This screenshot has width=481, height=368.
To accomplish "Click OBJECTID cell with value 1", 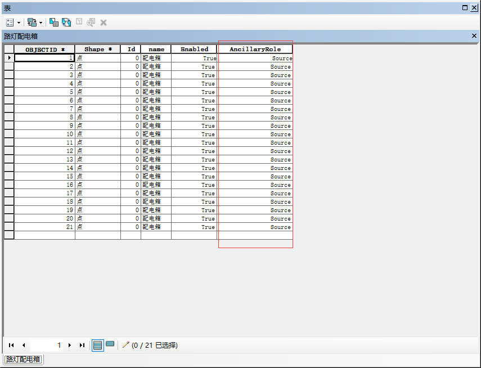I will pyautogui.click(x=44, y=58).
